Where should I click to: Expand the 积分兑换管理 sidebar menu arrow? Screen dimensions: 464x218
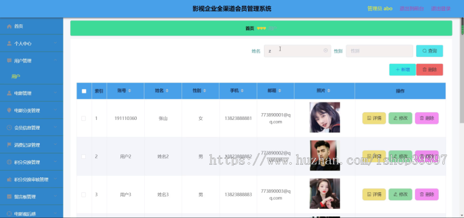pyautogui.click(x=55, y=162)
